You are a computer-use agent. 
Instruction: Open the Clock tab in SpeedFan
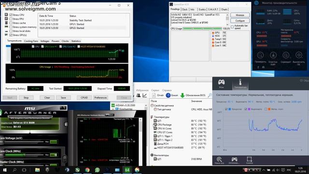pyautogui.click(x=184, y=9)
